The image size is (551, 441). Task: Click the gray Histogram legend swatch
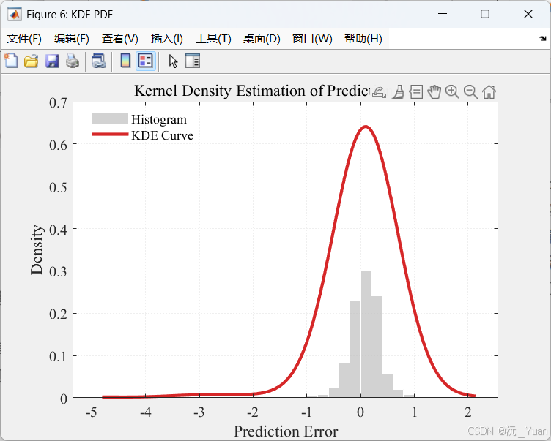coord(110,119)
